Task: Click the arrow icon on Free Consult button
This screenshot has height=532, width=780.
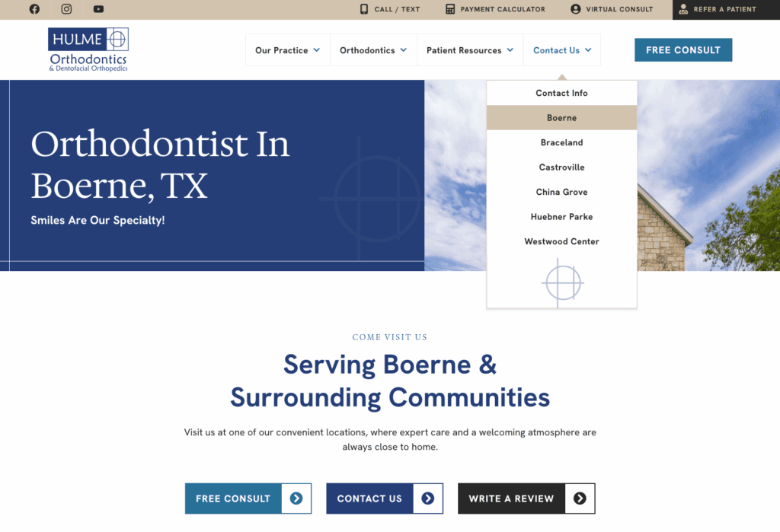Action: pos(296,499)
